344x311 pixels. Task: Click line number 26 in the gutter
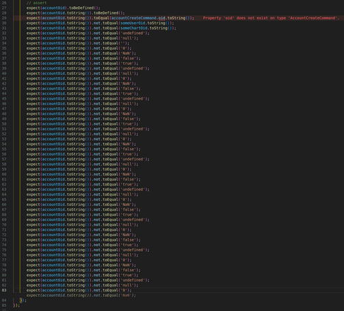tap(4, 3)
